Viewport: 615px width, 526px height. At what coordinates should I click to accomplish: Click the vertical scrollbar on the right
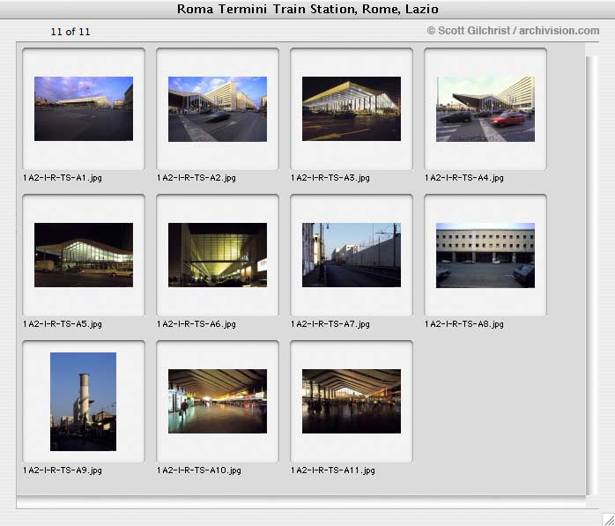coord(592,276)
